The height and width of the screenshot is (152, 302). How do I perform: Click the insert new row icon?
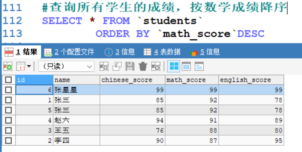[x=104, y=66]
